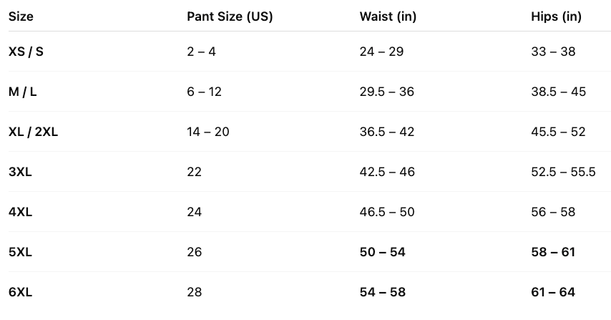This screenshot has height=320, width=611.
Task: Click the Size column header
Action: (x=21, y=16)
